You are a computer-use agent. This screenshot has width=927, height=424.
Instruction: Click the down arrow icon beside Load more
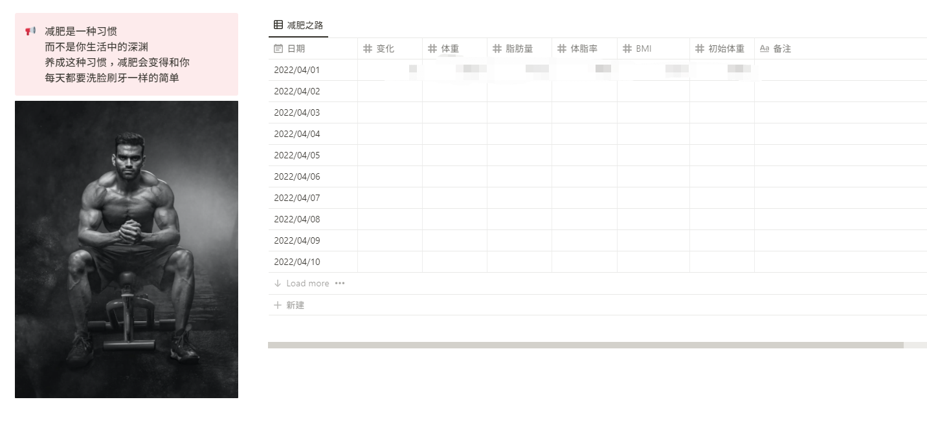278,283
